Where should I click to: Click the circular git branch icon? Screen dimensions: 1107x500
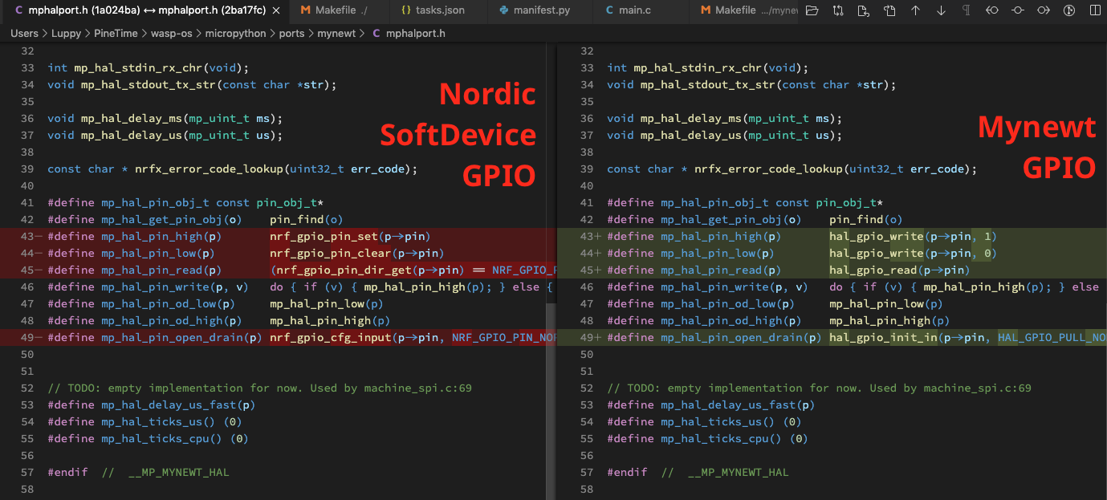click(x=1069, y=11)
